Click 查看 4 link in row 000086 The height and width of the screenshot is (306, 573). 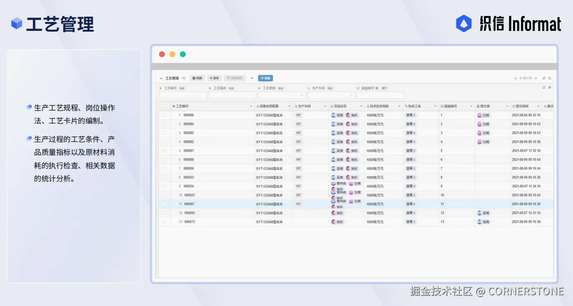410,115
